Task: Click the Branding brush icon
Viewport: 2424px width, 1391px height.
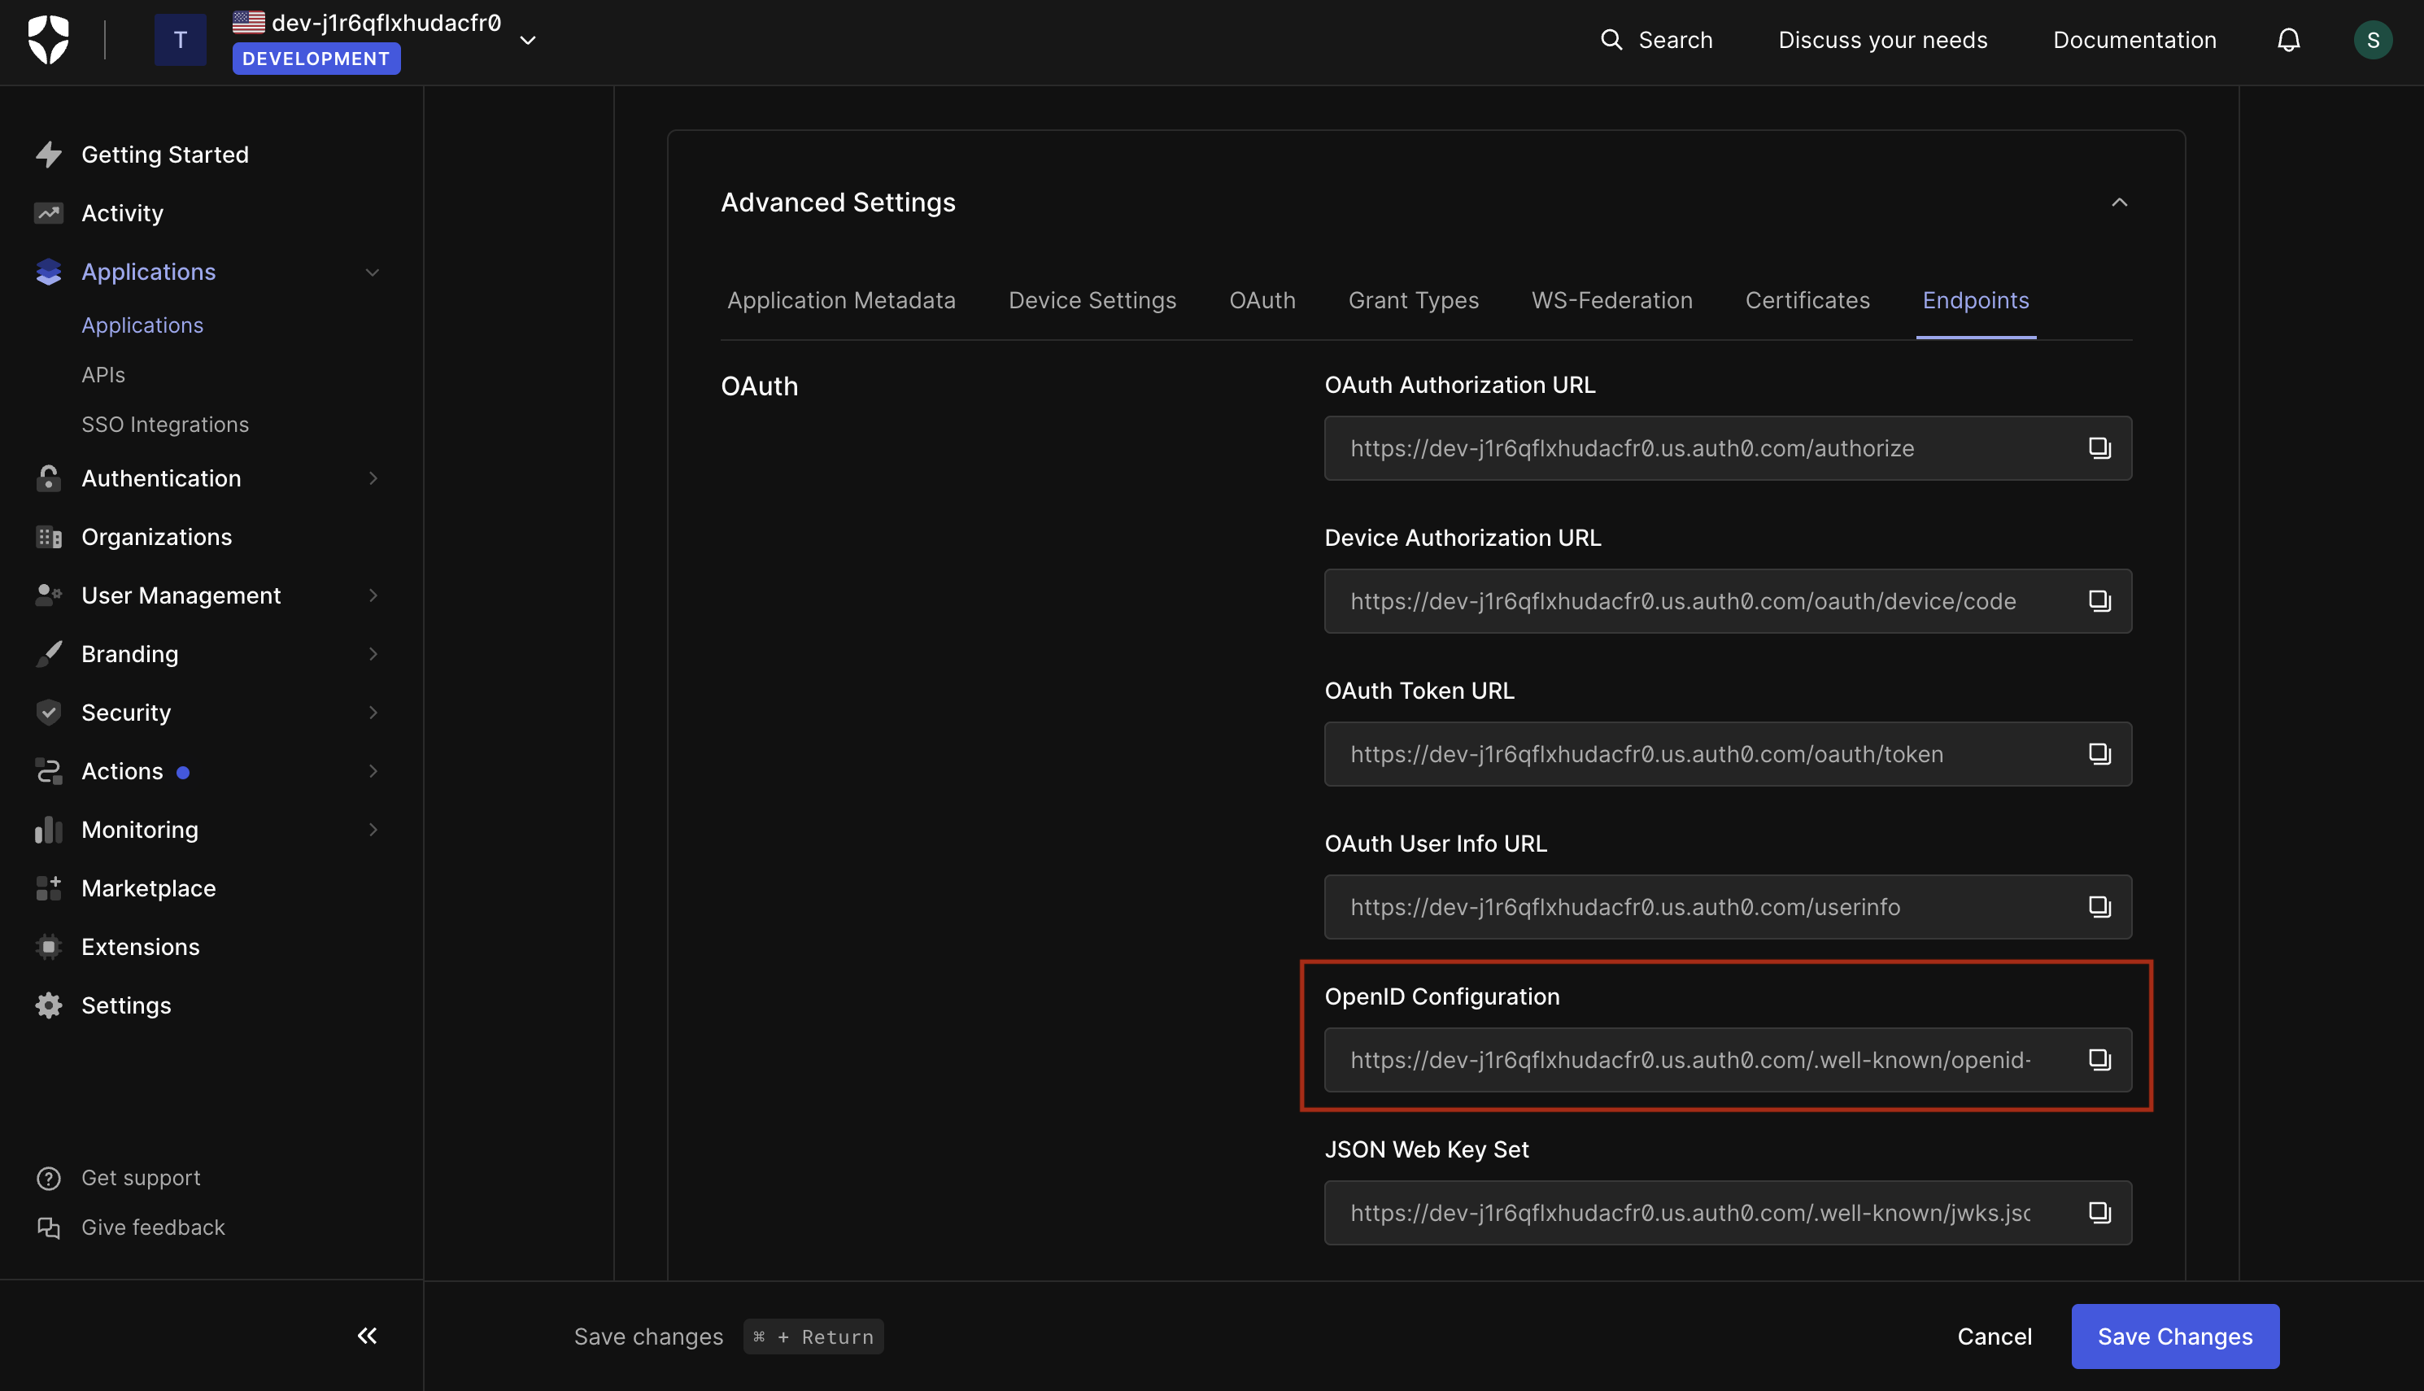Action: pos(49,653)
